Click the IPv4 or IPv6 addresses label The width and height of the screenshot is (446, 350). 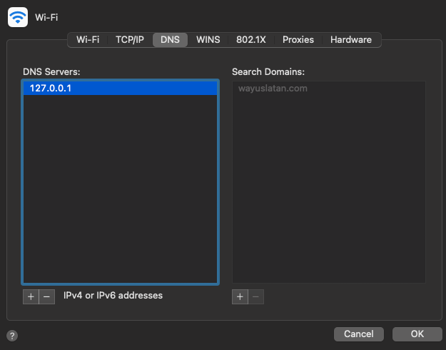coord(113,295)
